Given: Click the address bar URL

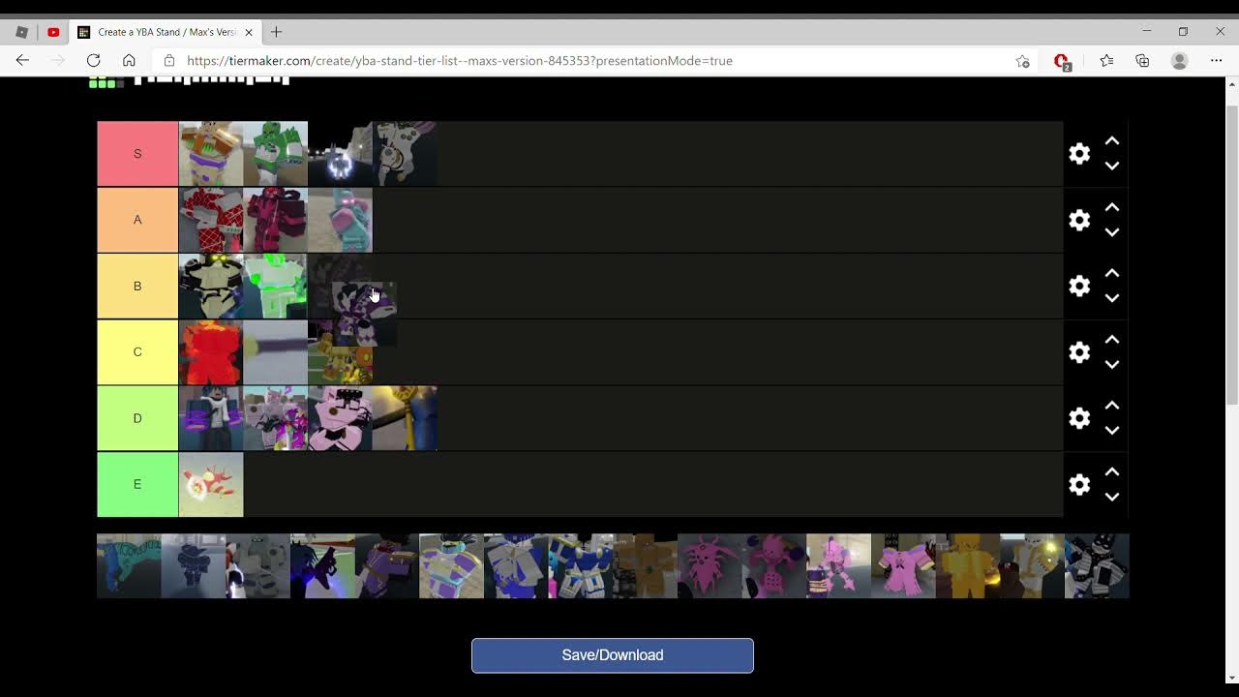Looking at the screenshot, I should (460, 60).
